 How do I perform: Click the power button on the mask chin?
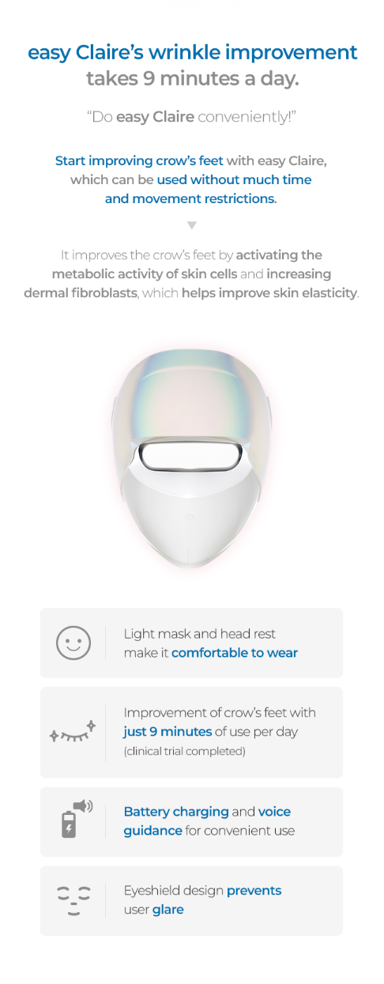pos(190,518)
